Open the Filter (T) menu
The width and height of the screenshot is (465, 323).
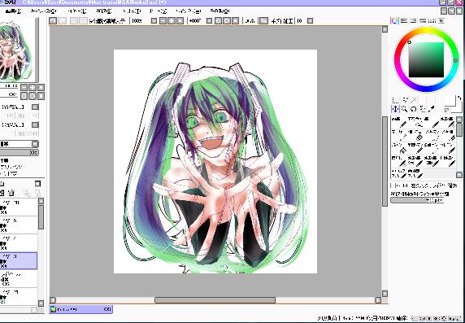click(132, 11)
